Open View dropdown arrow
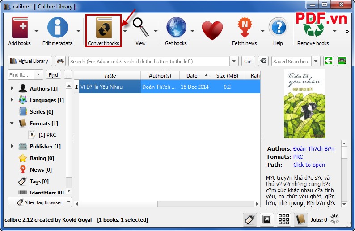The width and height of the screenshot is (355, 231). point(156,31)
